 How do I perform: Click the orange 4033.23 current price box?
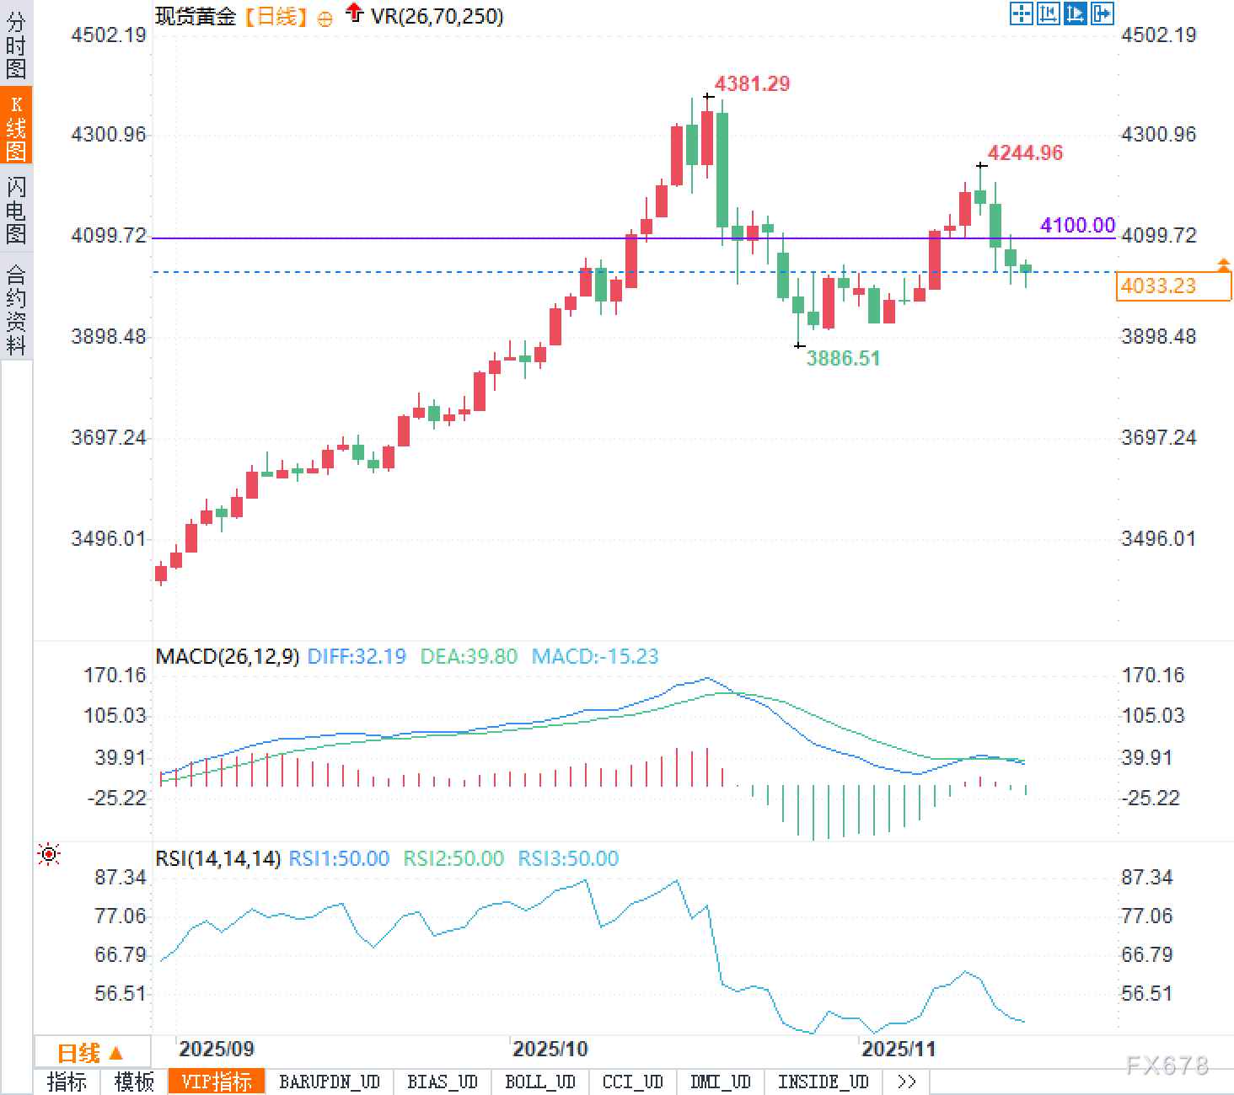pyautogui.click(x=1172, y=286)
